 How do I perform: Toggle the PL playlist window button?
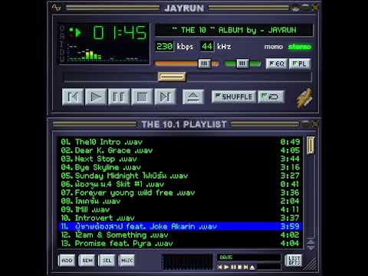(300, 64)
